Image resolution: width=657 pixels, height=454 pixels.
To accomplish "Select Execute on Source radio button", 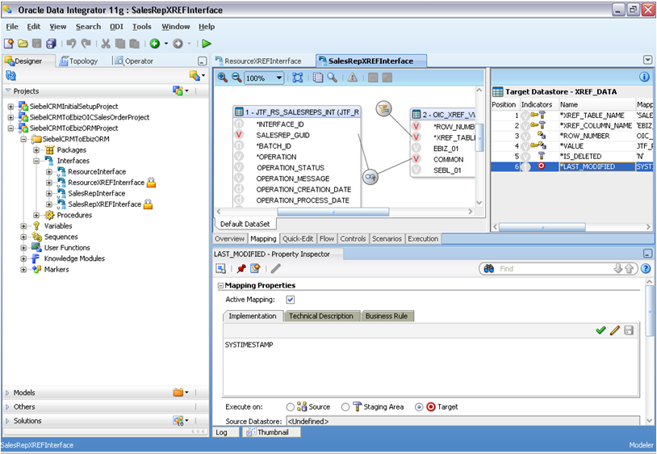I will coord(290,406).
